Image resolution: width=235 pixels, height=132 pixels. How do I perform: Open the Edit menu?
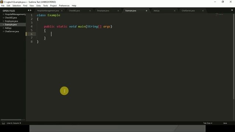point(8,6)
